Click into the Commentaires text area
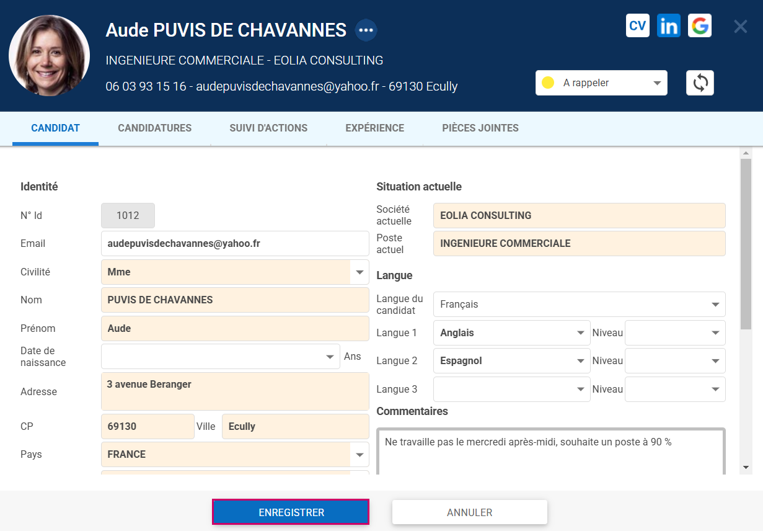Viewport: 763px width, 531px height. coord(550,453)
